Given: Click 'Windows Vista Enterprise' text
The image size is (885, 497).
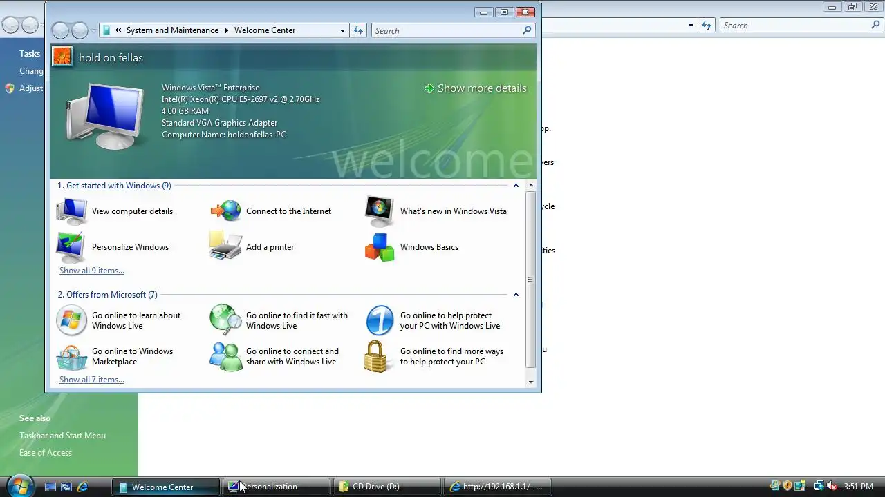Looking at the screenshot, I should tap(211, 88).
